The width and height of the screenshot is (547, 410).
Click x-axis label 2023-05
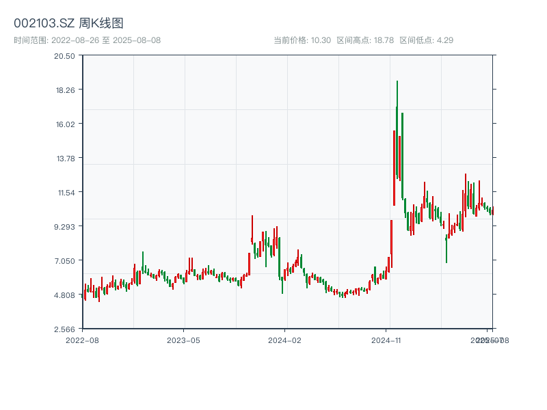coord(183,340)
